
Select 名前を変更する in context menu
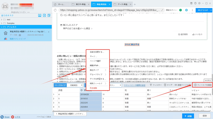(x=97, y=52)
